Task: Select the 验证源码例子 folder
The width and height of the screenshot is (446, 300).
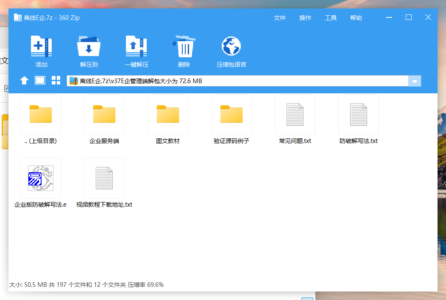Action: (231, 115)
